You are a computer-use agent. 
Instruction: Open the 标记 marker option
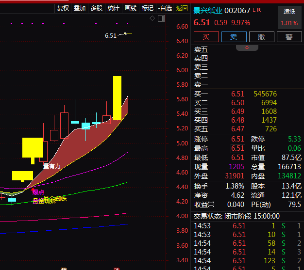pos(148,8)
